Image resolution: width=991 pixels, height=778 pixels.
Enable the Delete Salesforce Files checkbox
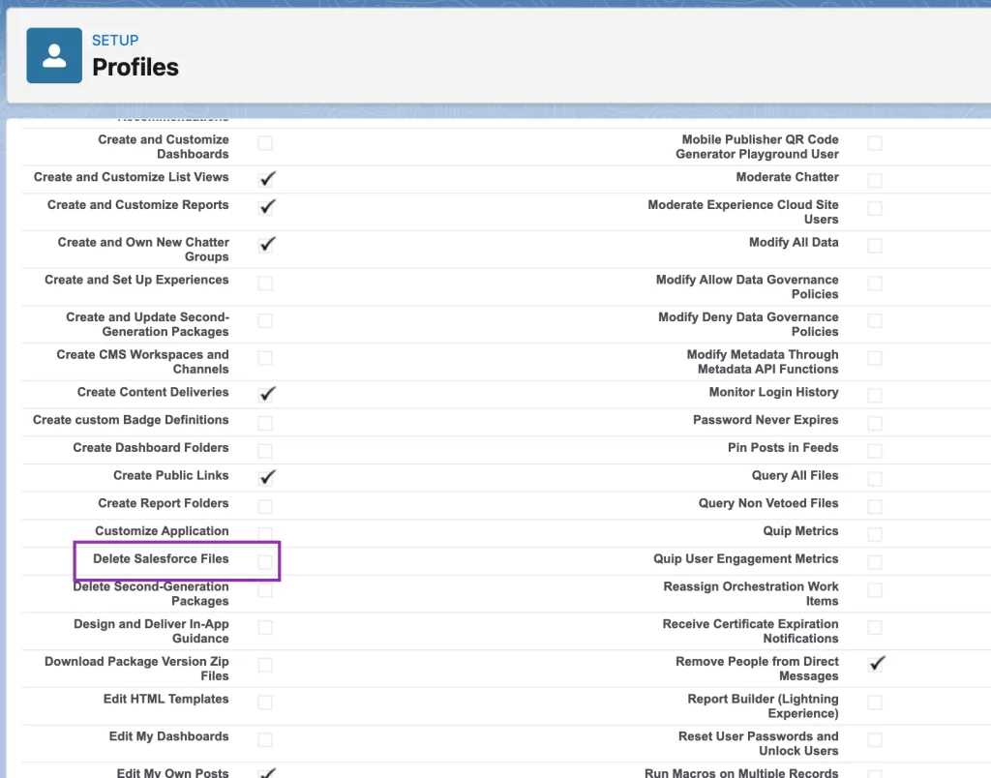click(265, 561)
